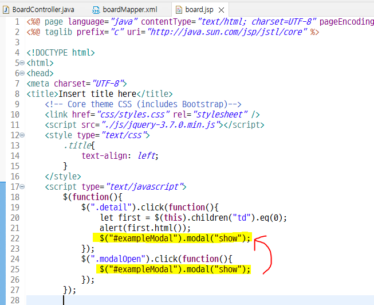
Task: Click the <head> tag text on line 6
Action: pyautogui.click(x=40, y=73)
